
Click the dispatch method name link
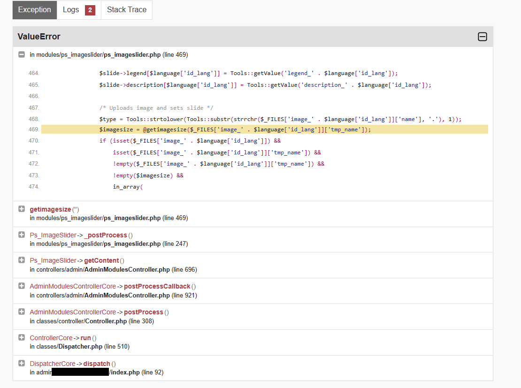[97, 363]
